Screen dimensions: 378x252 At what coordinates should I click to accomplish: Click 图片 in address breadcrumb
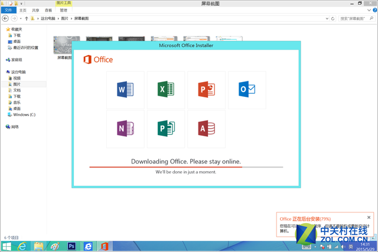pos(64,18)
